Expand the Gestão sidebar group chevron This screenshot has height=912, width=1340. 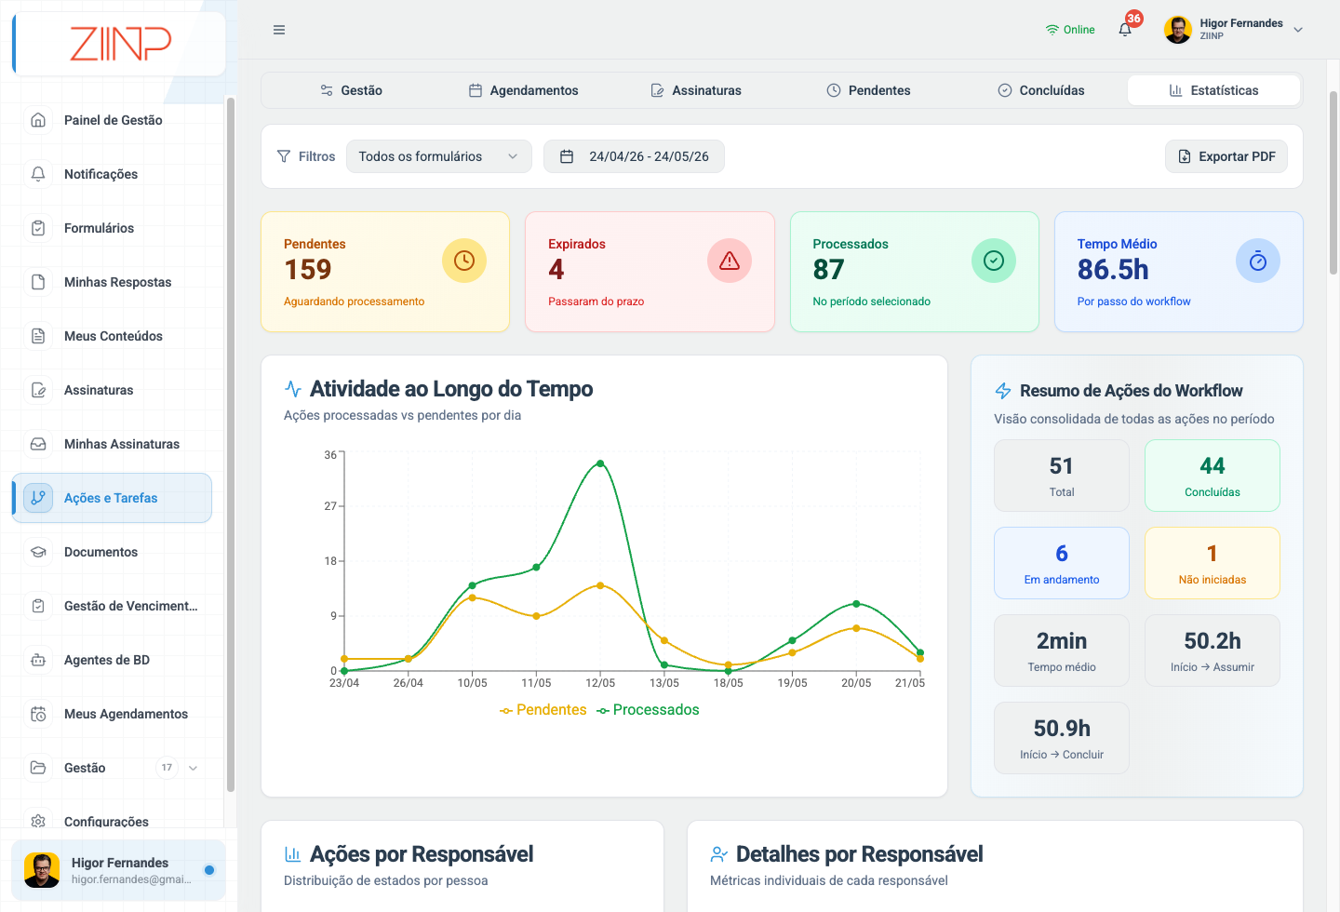194,768
